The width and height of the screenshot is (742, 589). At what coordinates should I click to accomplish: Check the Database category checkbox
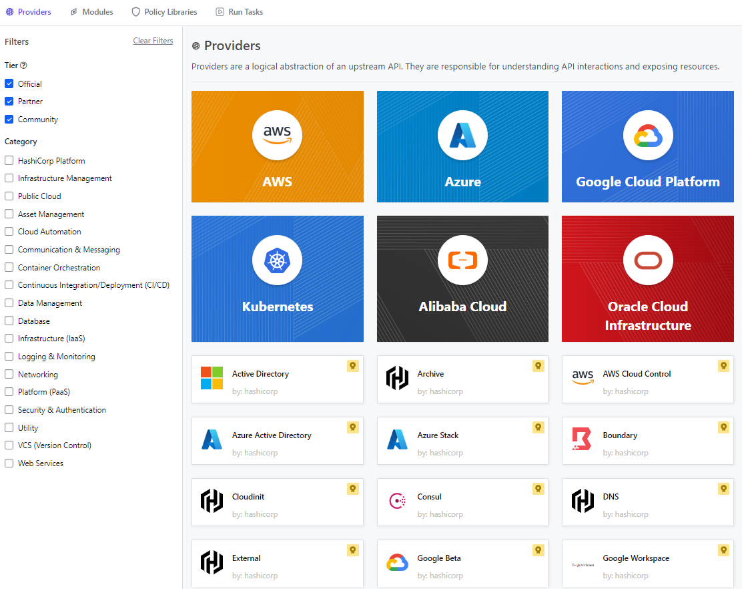[9, 321]
